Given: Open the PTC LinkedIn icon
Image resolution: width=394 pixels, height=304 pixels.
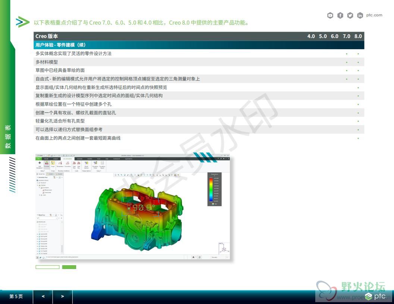Looking at the screenshot, I should (x=360, y=15).
